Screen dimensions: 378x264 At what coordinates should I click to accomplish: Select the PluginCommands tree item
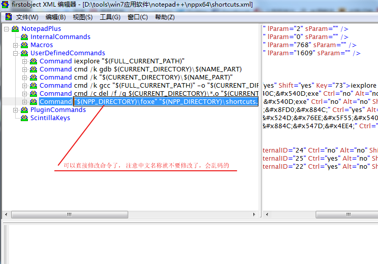(58, 110)
